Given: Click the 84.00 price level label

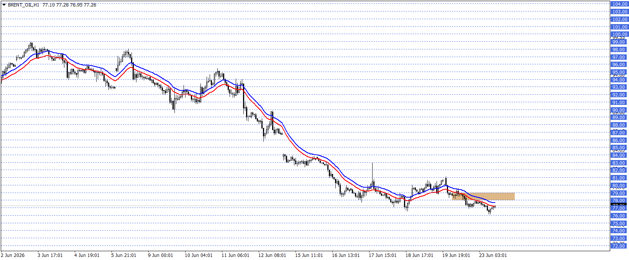Looking at the screenshot, I should [619, 155].
